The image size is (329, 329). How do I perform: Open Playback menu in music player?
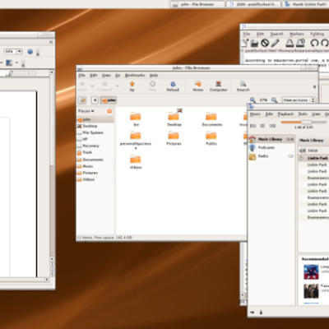(285, 114)
